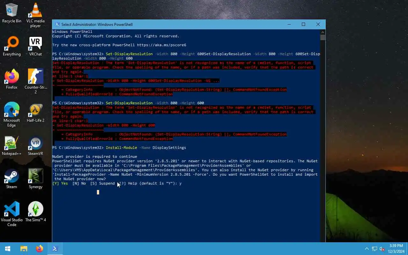
Task: Click the PowerShell window title text
Action: tap(97, 24)
